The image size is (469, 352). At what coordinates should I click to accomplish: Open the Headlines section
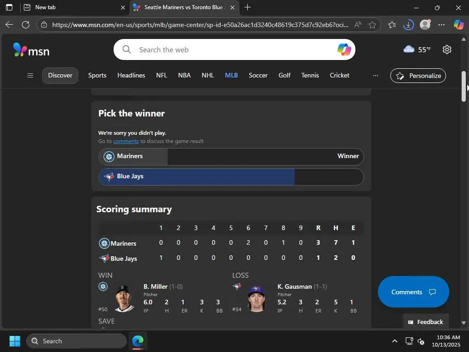tap(131, 76)
